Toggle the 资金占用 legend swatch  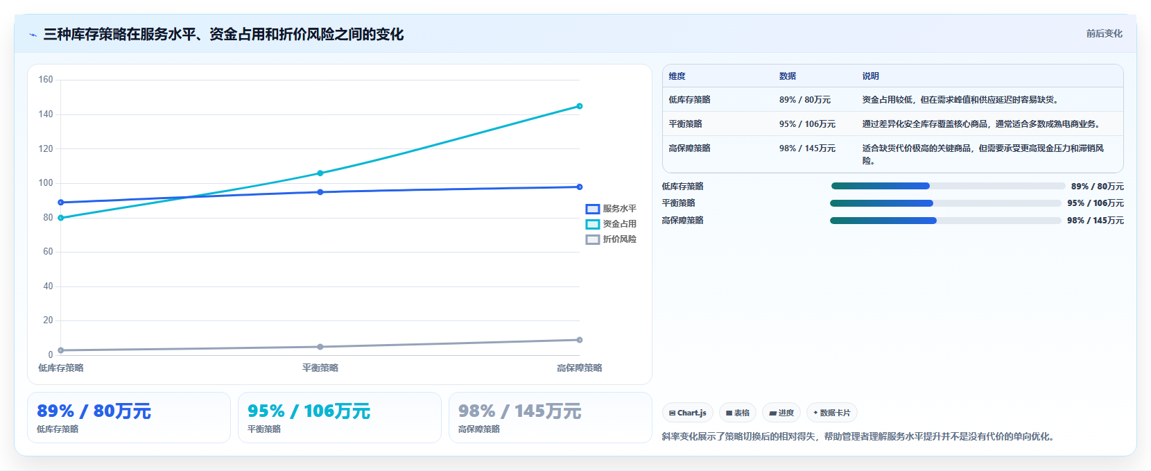(x=592, y=224)
